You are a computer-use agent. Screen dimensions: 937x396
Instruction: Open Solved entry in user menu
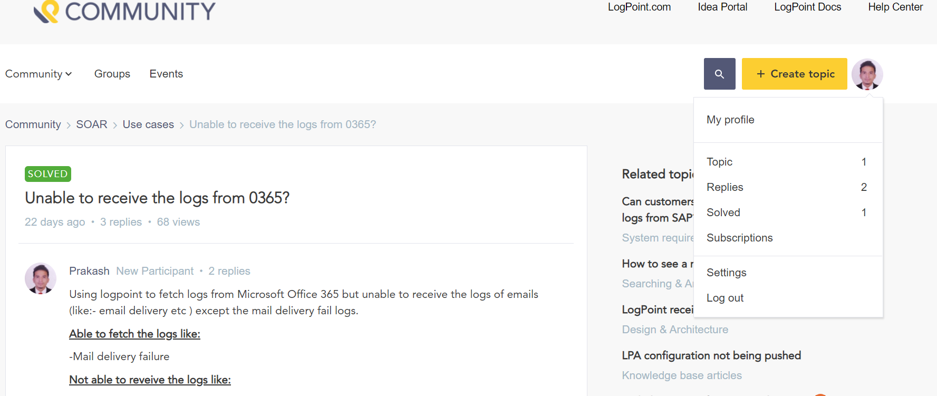click(723, 213)
